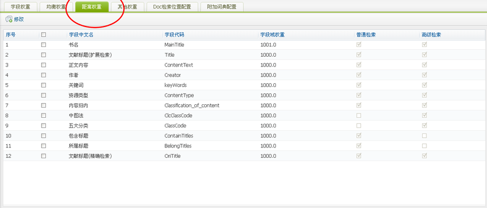Select the row checkbox for 正文内容
The width and height of the screenshot is (487, 208).
point(43,65)
